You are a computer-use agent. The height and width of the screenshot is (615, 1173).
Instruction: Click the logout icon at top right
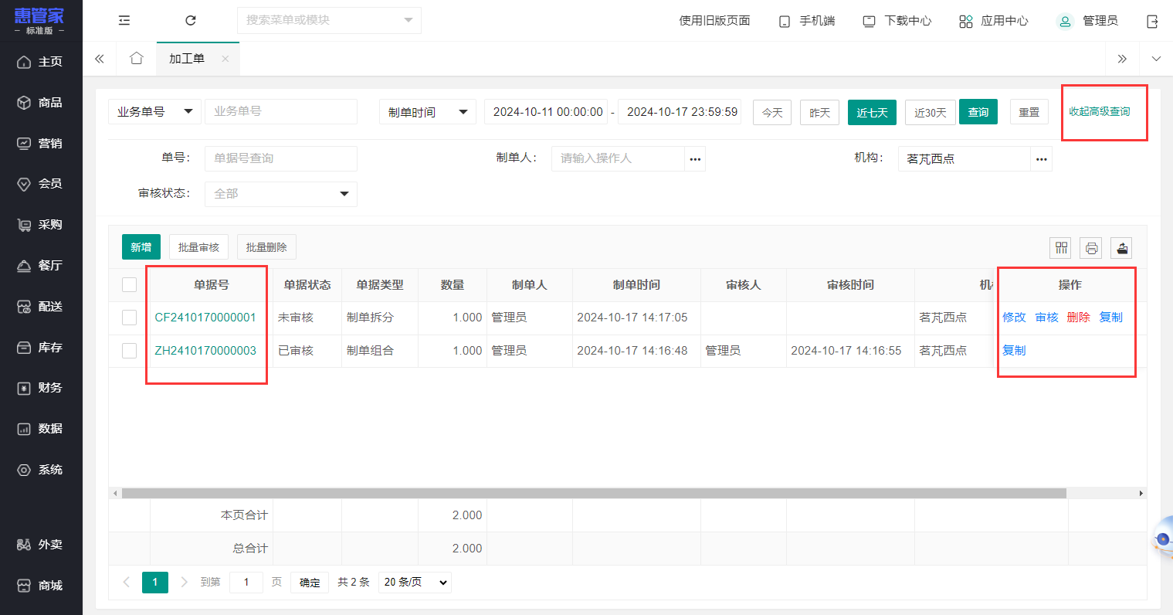[x=1152, y=22]
